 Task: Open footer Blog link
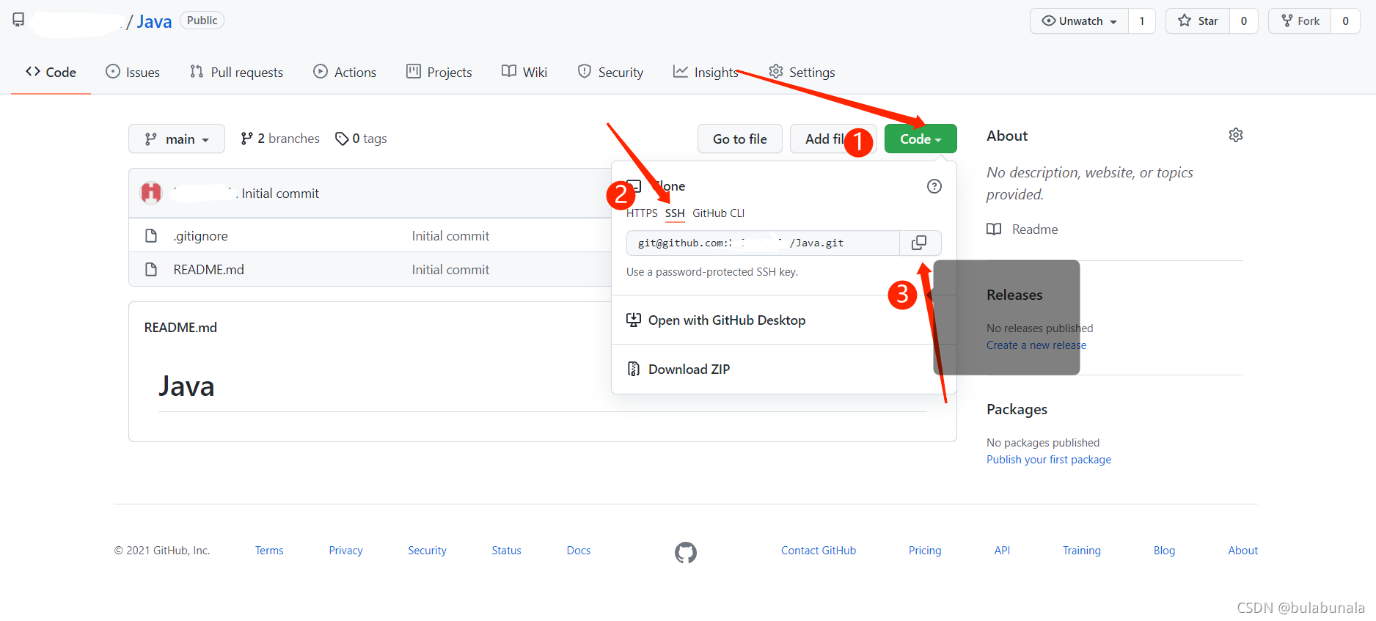[1164, 551]
